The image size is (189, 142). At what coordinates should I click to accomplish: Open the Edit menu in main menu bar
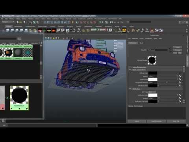coord(6,19)
